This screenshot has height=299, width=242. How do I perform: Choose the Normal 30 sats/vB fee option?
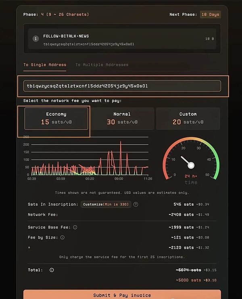(x=122, y=118)
